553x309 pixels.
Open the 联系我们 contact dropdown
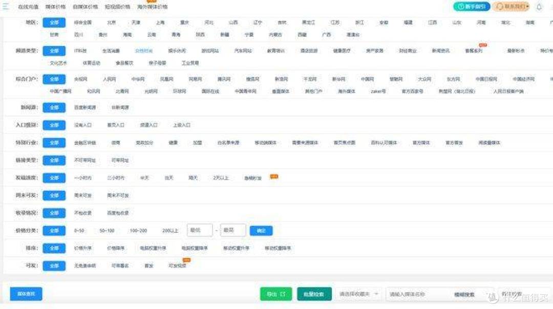(x=511, y=6)
